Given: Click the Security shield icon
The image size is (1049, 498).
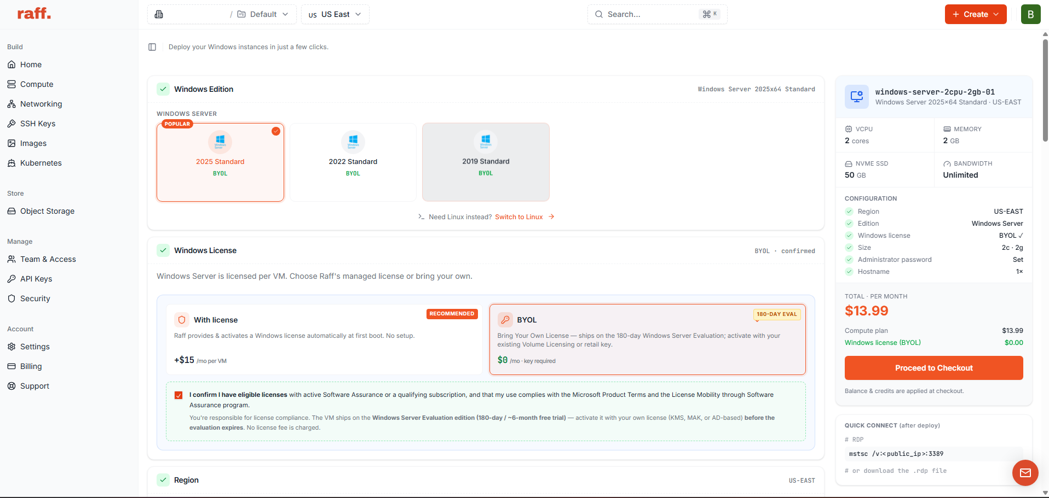Looking at the screenshot, I should coord(11,298).
